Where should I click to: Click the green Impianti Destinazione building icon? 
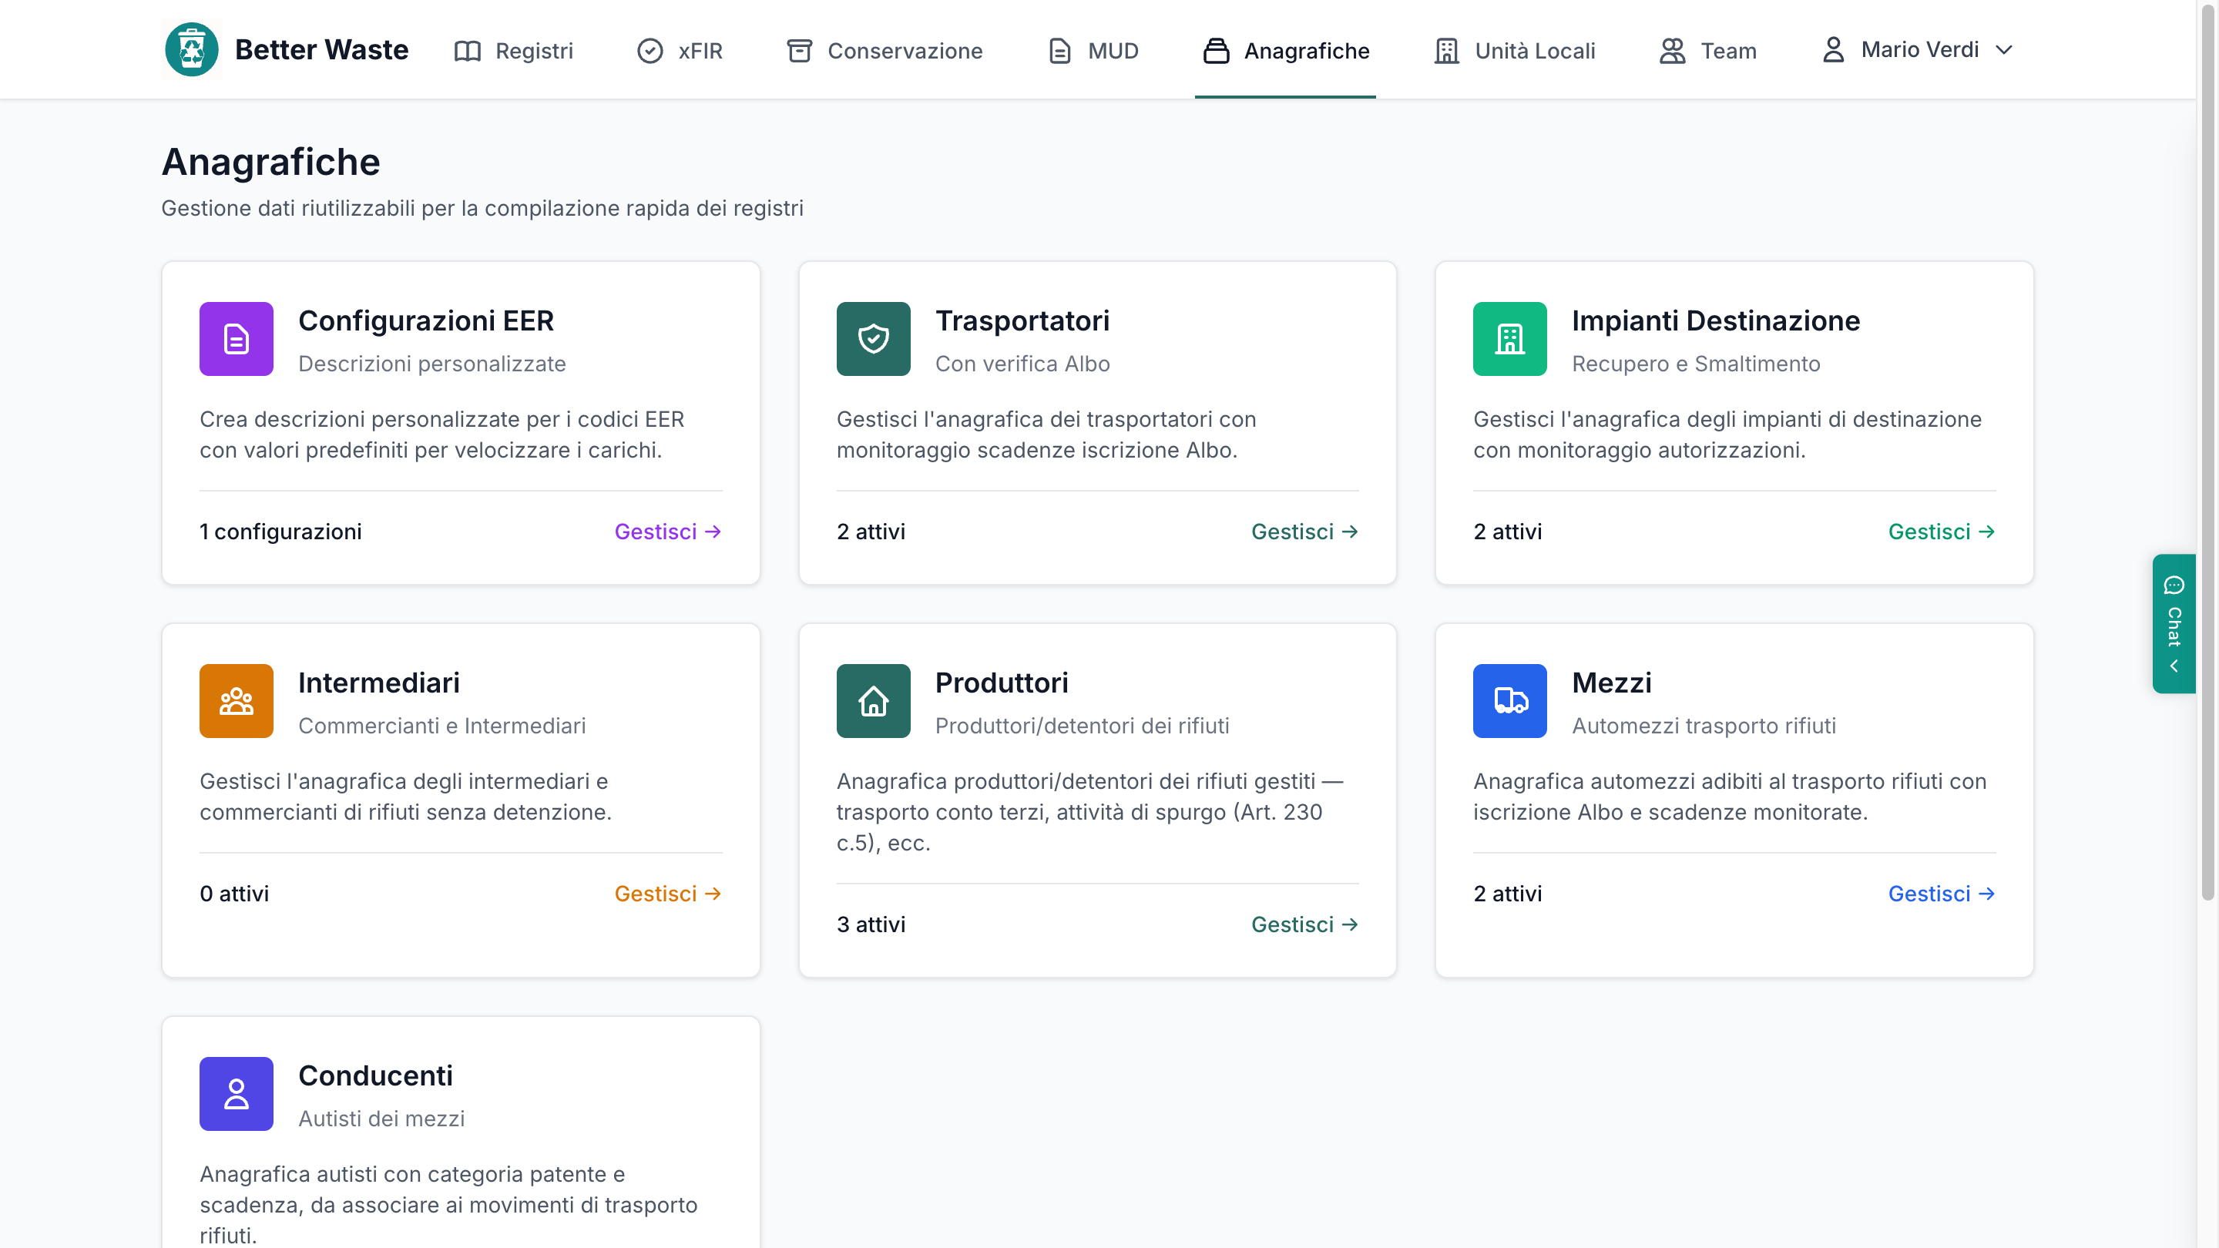[1509, 338]
